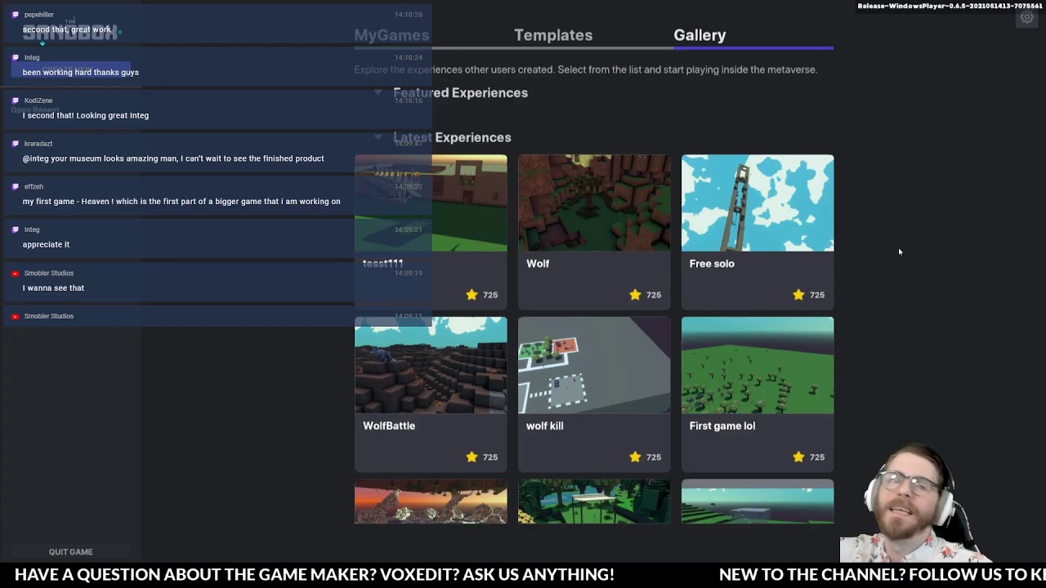Switch to the Gallery tab
Image resolution: width=1046 pixels, height=588 pixels.
pyautogui.click(x=700, y=35)
